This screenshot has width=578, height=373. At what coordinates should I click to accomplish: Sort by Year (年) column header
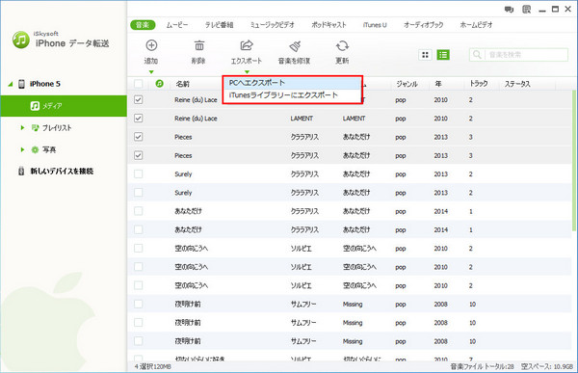pos(438,84)
